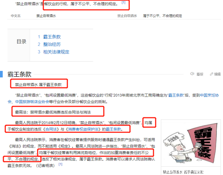This screenshot has width=223, height=175.
Task: Open the 《消费者权益保护法》 hyperlink
Action: click(83, 129)
